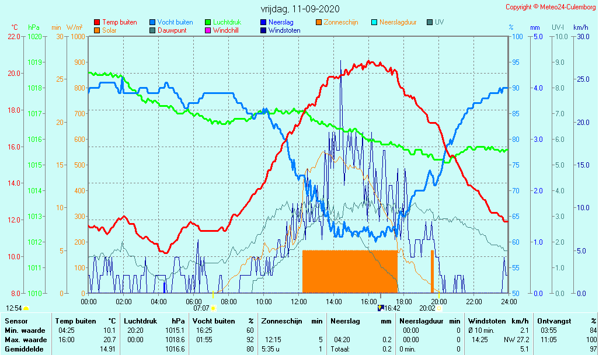Click the red Temp buiten legend square
The height and width of the screenshot is (355, 599).
(97, 22)
